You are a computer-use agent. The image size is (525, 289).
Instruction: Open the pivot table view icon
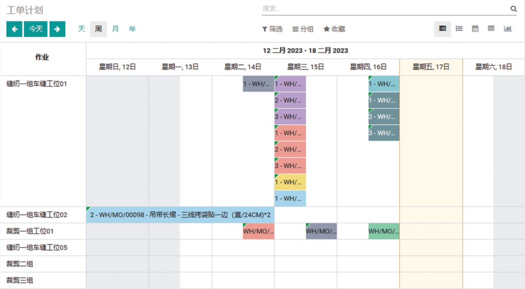491,29
